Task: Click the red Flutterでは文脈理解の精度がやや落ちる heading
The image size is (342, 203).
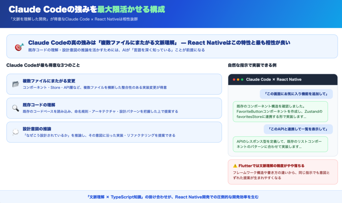Action: click(271, 166)
